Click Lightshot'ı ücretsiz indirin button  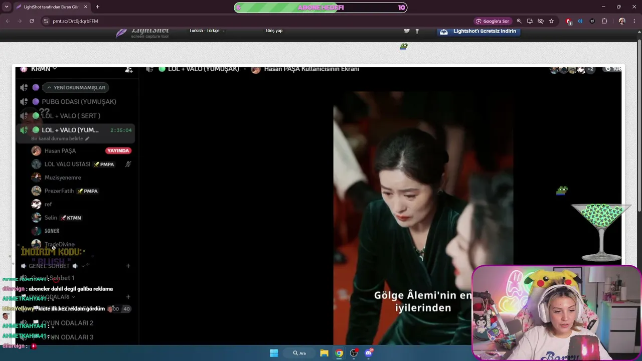pyautogui.click(x=478, y=31)
